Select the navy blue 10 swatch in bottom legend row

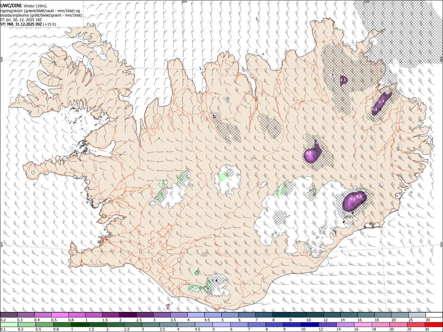click(310, 324)
